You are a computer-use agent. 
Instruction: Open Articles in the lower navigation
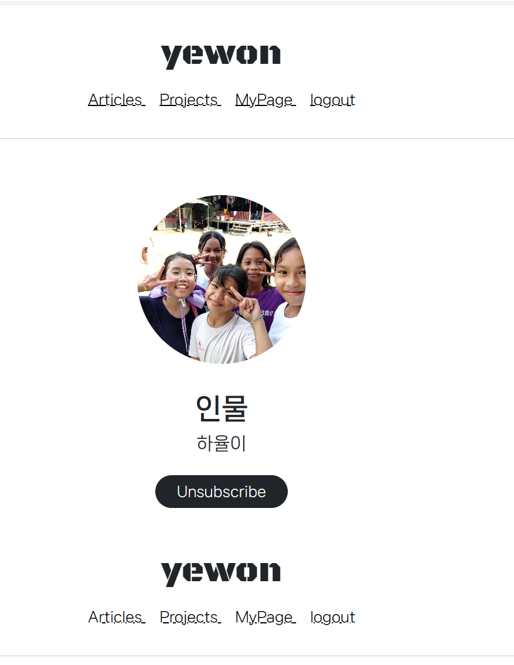(x=117, y=618)
